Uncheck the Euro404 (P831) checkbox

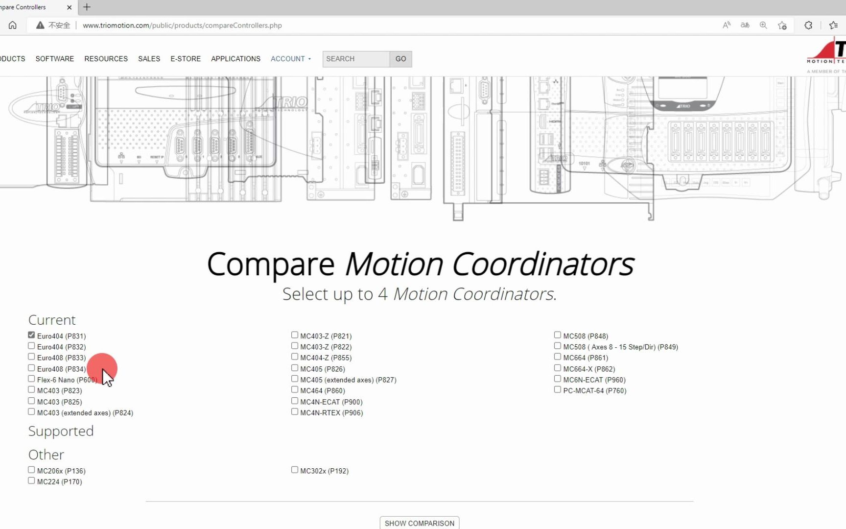[31, 335]
